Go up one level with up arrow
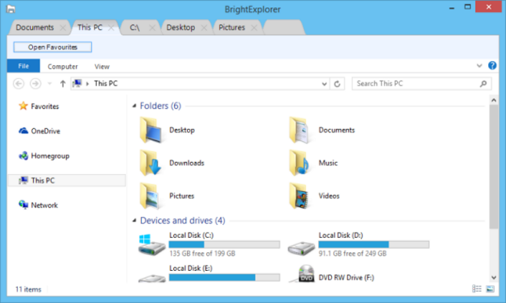Screen dimensions: 506x303 63,84
